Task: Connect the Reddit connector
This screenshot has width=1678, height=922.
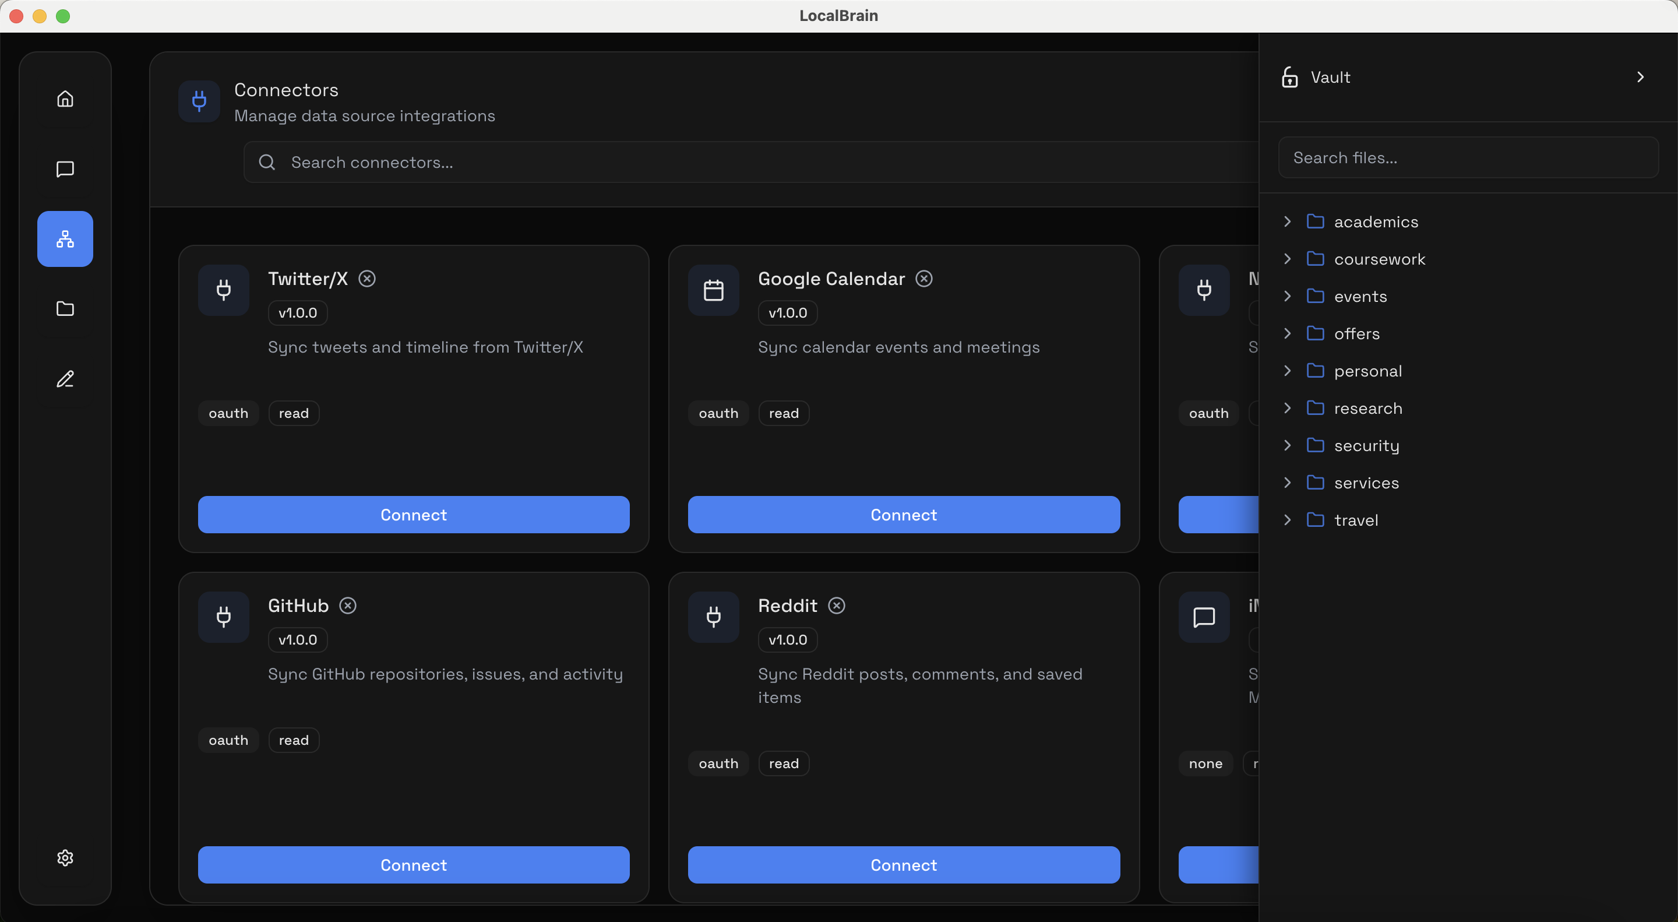Action: pyautogui.click(x=904, y=865)
